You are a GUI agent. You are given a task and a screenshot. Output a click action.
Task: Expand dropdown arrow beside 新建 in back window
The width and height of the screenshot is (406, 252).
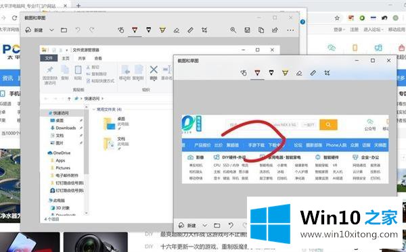point(52,30)
